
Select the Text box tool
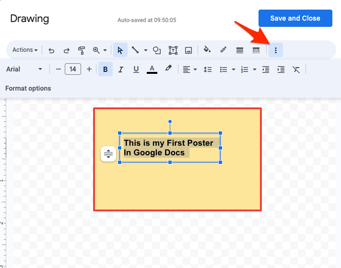coord(173,50)
